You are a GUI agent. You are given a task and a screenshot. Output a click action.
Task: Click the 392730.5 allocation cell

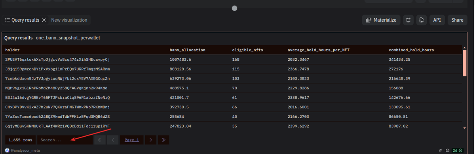(x=179, y=107)
